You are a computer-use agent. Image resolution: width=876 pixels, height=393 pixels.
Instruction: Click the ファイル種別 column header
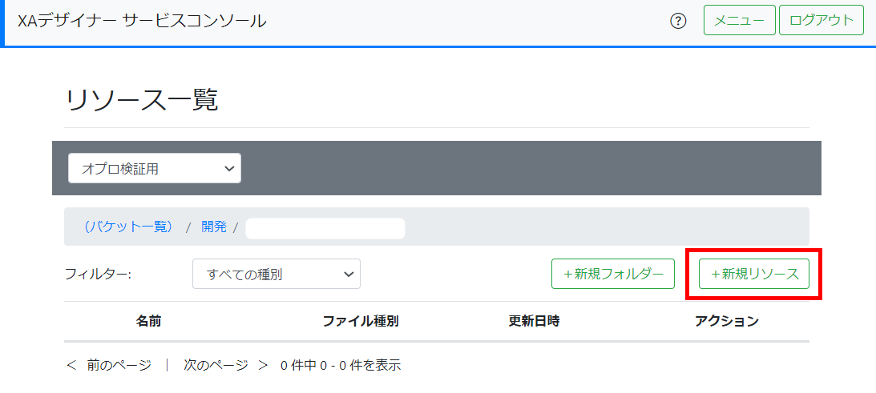pyautogui.click(x=361, y=321)
